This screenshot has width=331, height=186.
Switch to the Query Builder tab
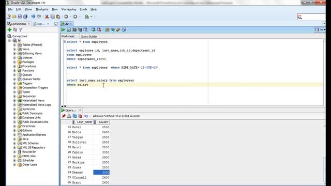(x=89, y=37)
